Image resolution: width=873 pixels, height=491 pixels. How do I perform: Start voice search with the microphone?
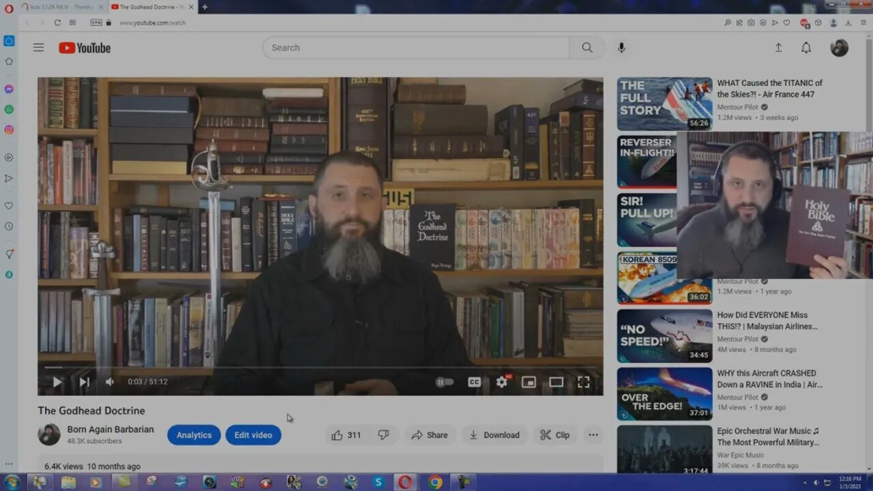[x=621, y=48]
